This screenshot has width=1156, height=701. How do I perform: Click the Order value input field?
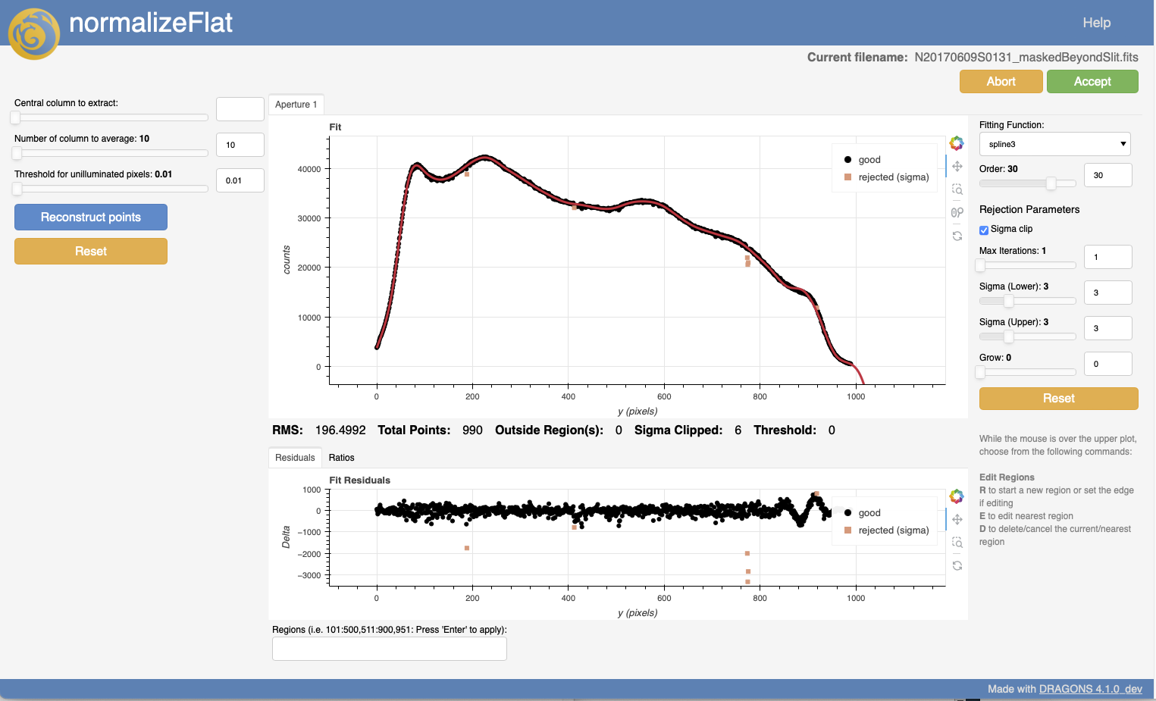[1108, 175]
